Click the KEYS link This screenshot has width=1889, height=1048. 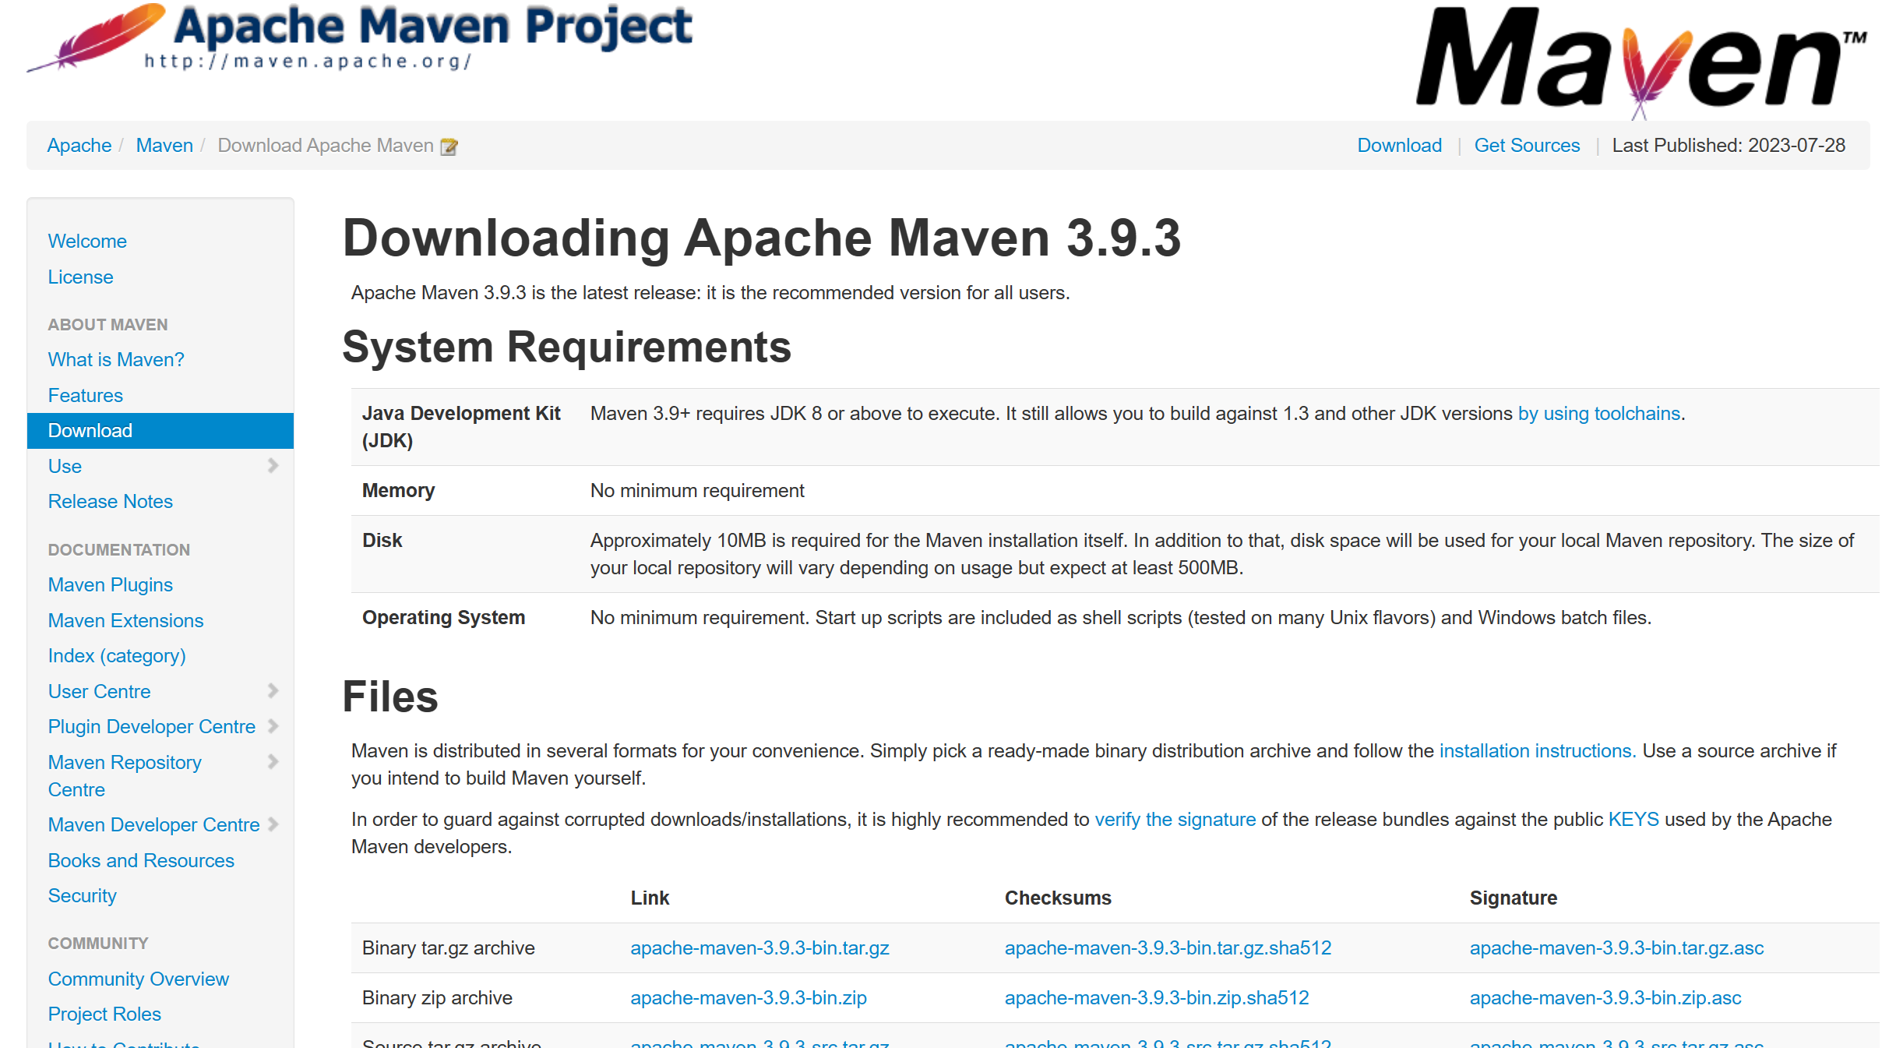pyautogui.click(x=1633, y=820)
